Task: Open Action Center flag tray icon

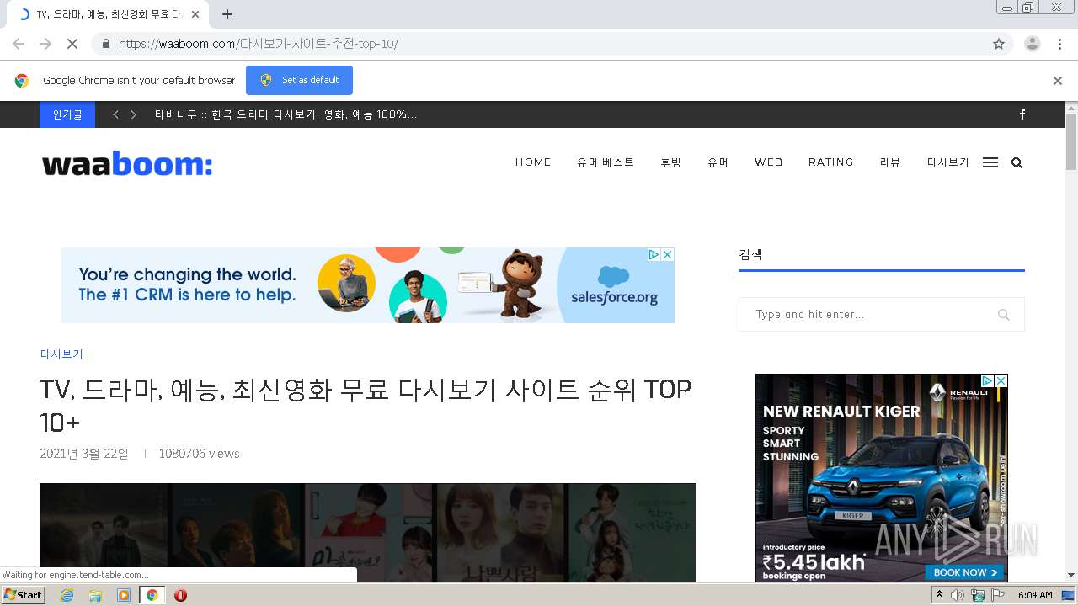Action: 998,595
